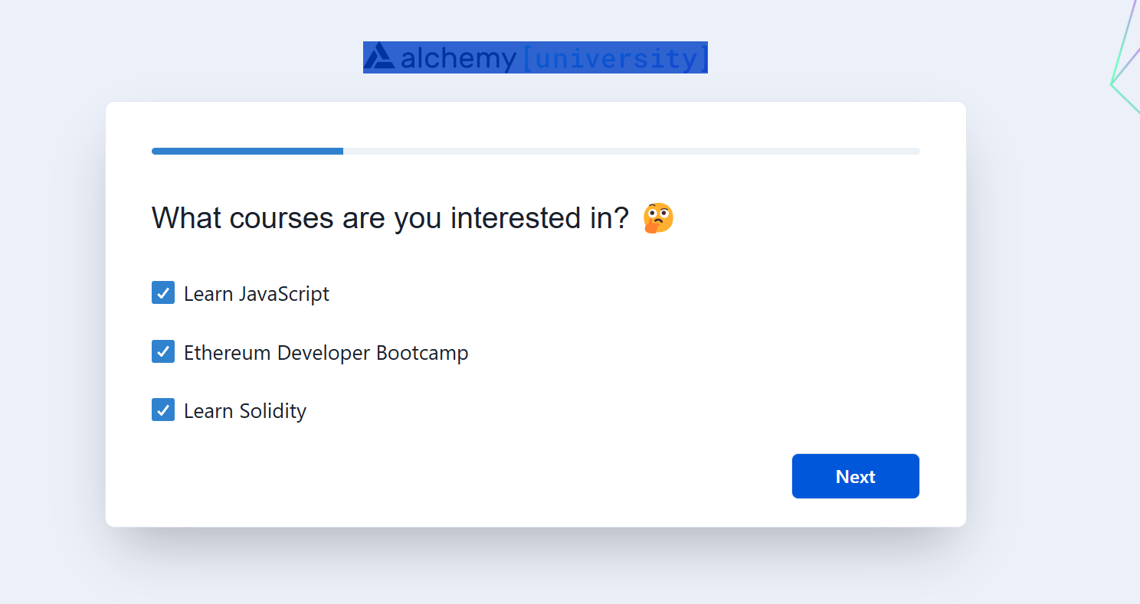Viewport: 1140px width, 604px height.
Task: Click the unfilled gray progress bar portion
Action: pyautogui.click(x=631, y=152)
